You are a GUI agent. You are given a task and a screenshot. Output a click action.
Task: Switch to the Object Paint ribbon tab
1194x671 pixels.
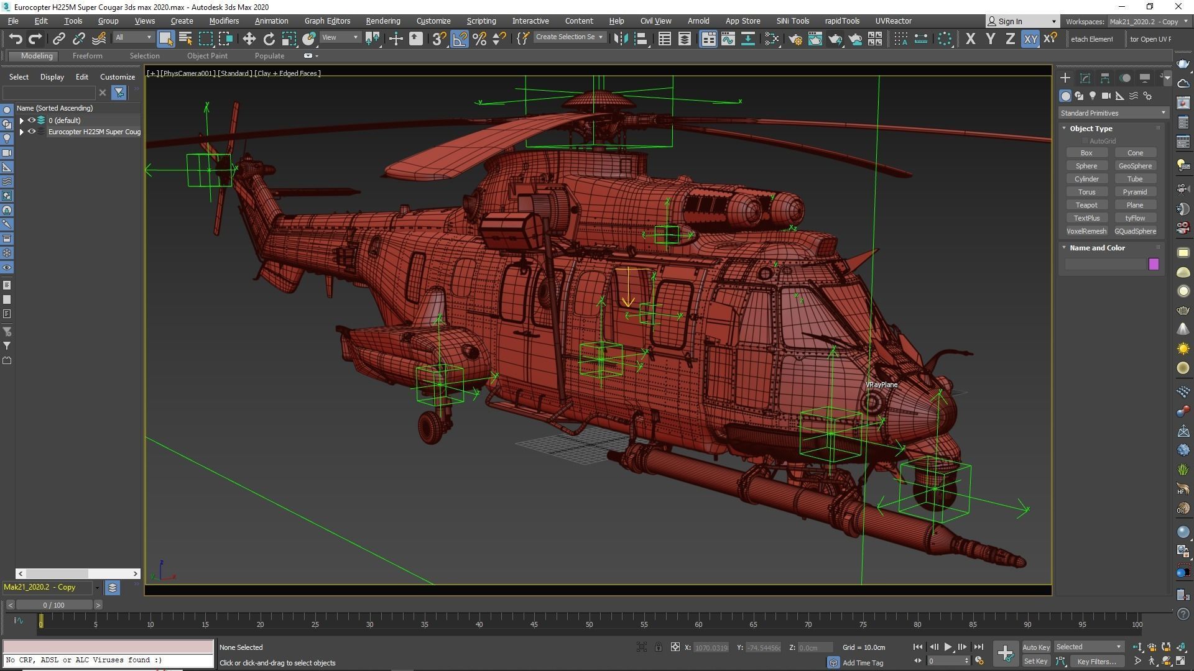[x=207, y=56]
